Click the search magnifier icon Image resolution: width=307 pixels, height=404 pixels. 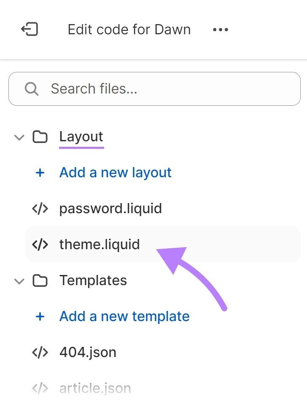32,89
